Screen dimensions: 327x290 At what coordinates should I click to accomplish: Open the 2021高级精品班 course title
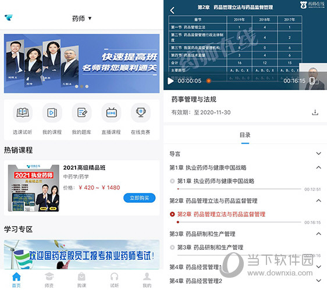tap(84, 168)
